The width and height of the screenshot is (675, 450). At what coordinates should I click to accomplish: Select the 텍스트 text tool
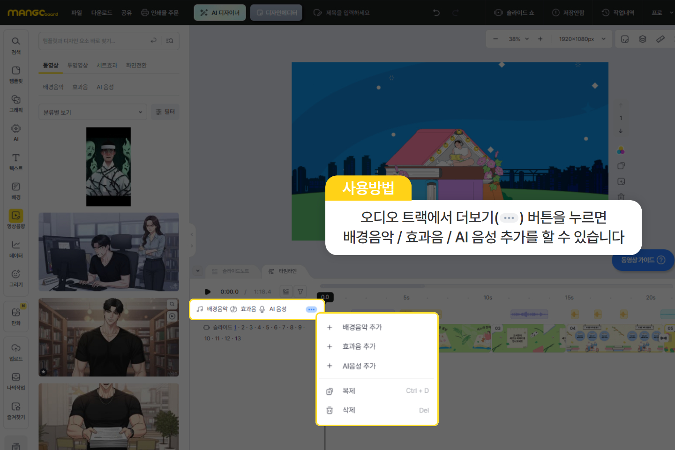point(16,161)
